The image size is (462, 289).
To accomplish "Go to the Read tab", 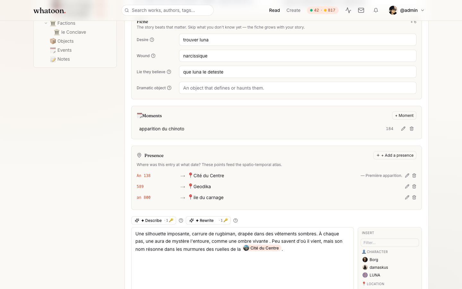I will [274, 10].
